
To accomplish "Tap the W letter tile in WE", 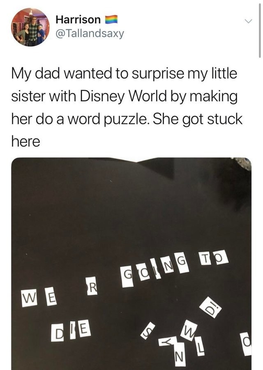I will 29,299.
